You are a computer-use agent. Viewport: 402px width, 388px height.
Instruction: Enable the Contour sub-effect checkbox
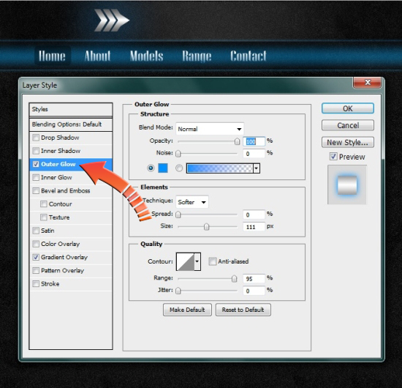44,204
